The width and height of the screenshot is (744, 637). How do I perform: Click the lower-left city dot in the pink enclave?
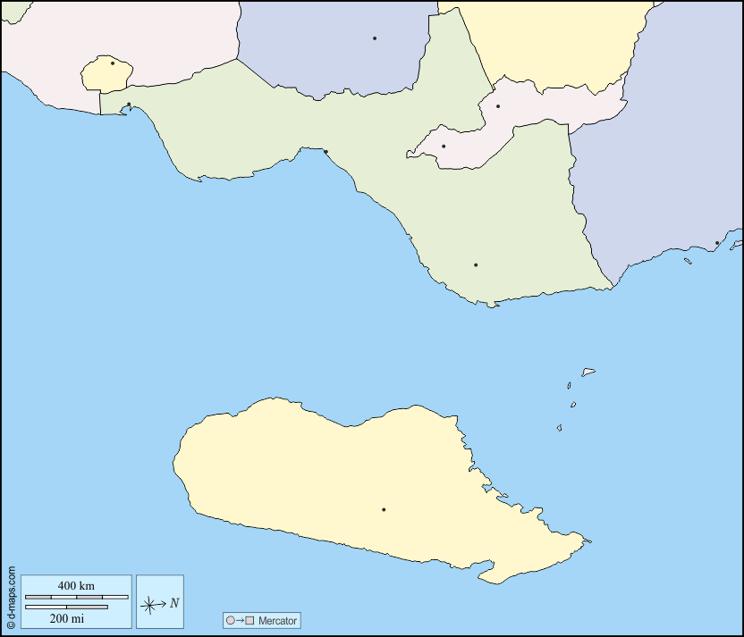pyautogui.click(x=444, y=147)
